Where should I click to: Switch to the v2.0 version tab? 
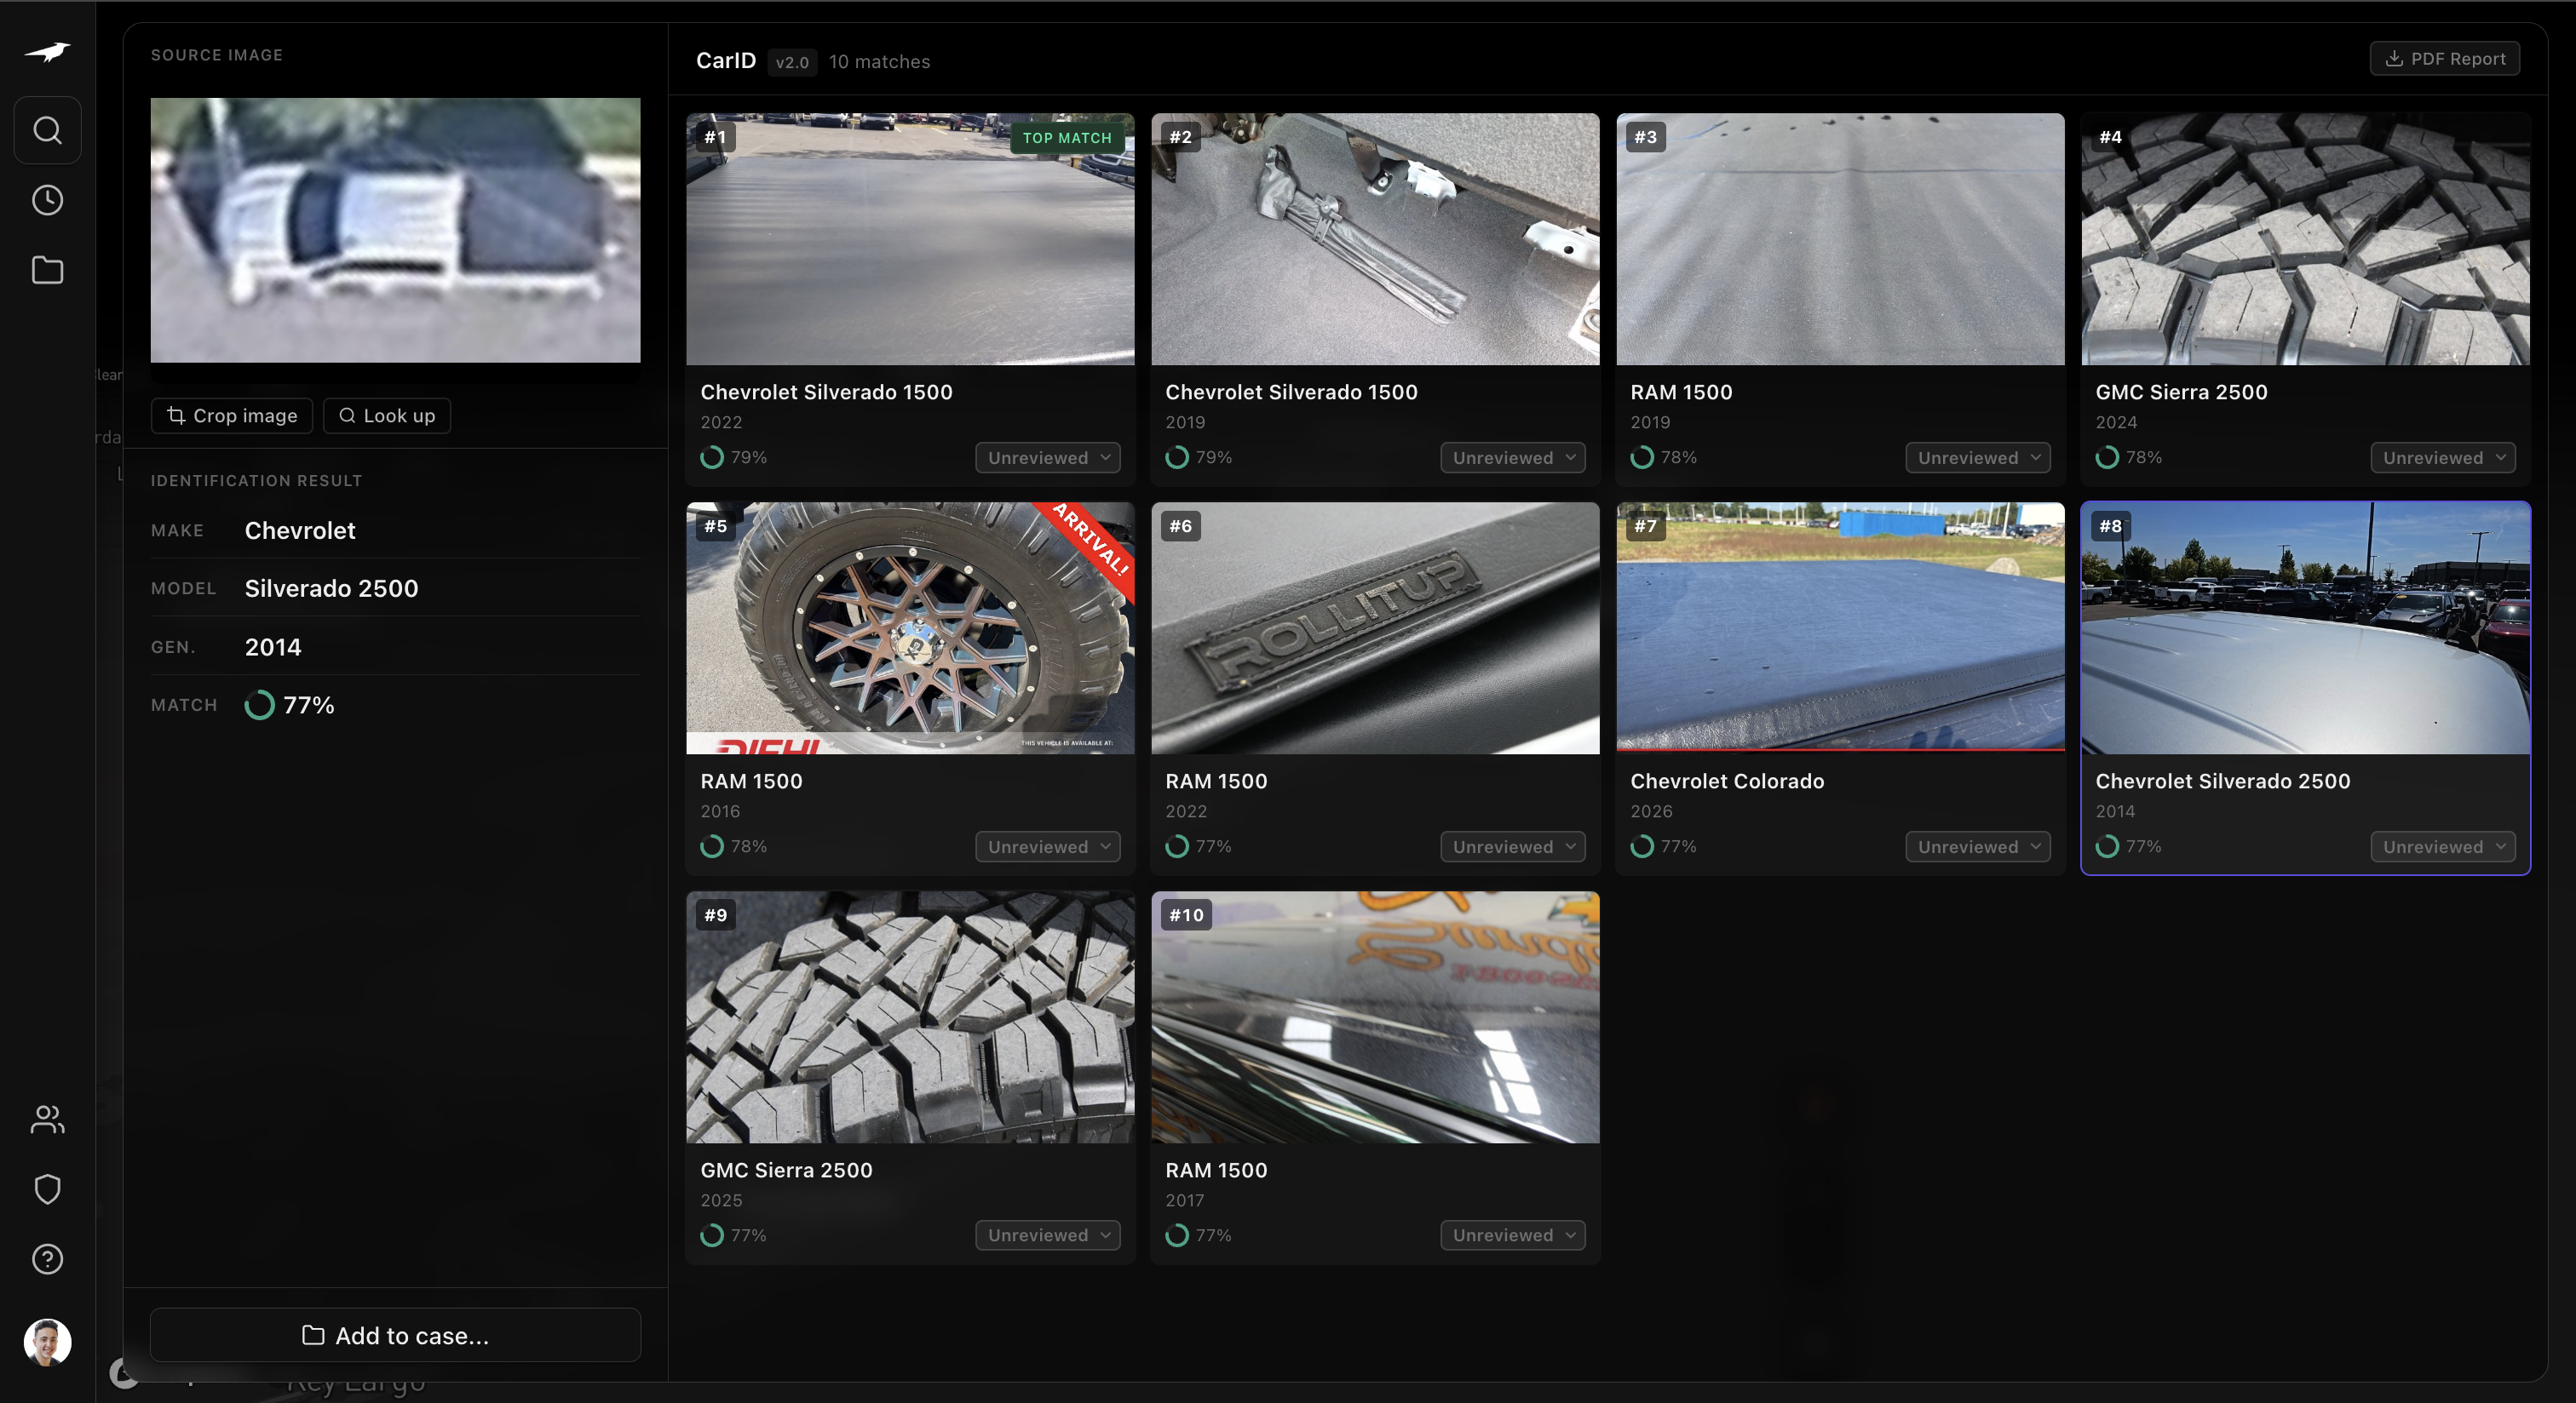coord(791,62)
